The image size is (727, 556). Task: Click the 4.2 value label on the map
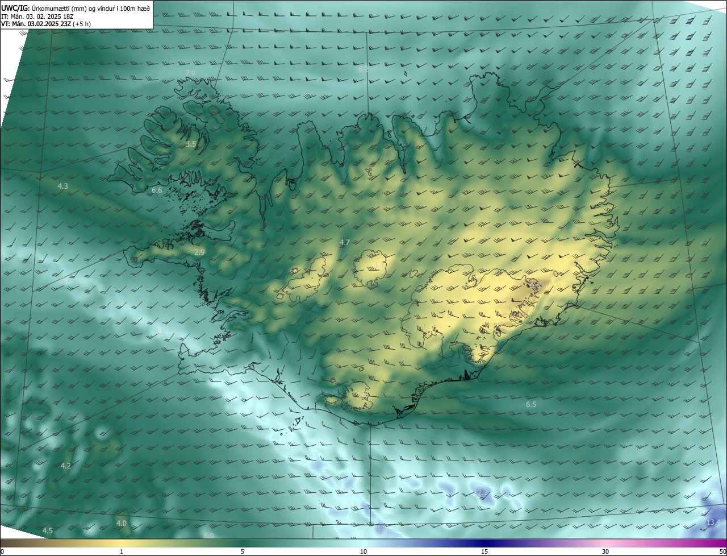(x=66, y=466)
